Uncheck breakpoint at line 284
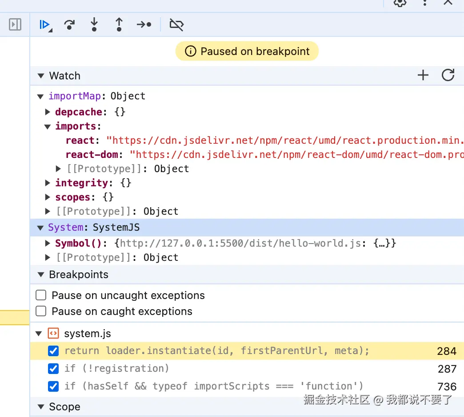This screenshot has width=464, height=417. [x=53, y=351]
